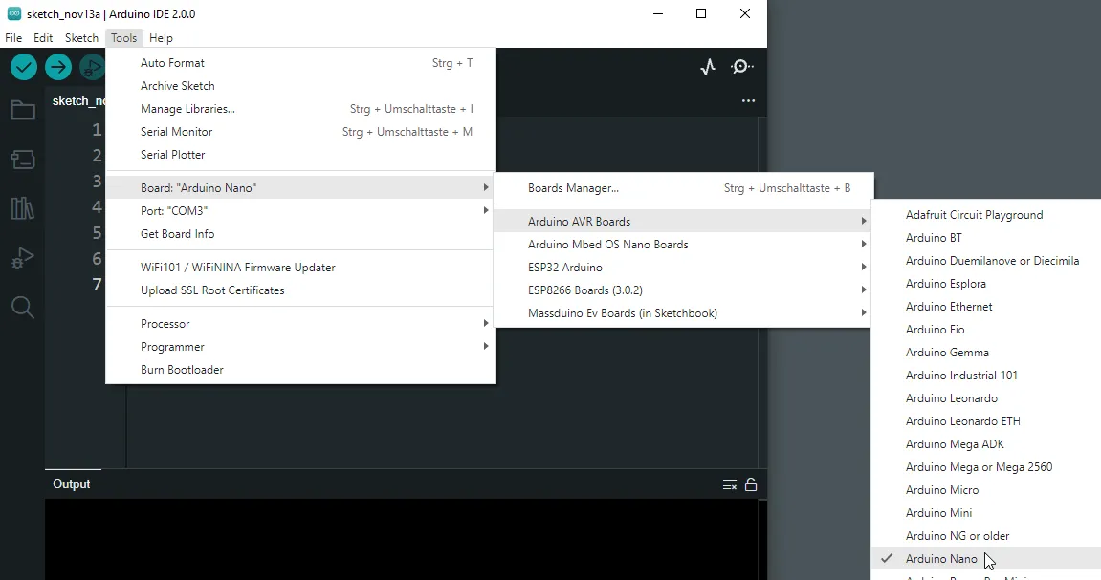Open Boards Manager... entry
1101x580 pixels.
[573, 188]
